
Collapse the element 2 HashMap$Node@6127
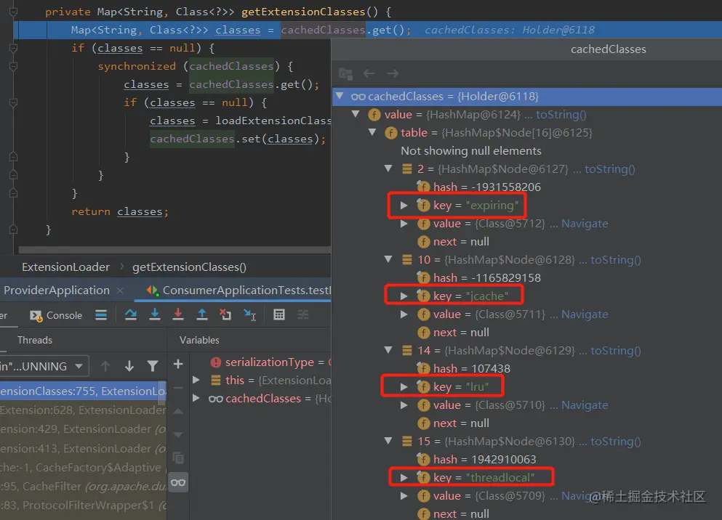[388, 168]
